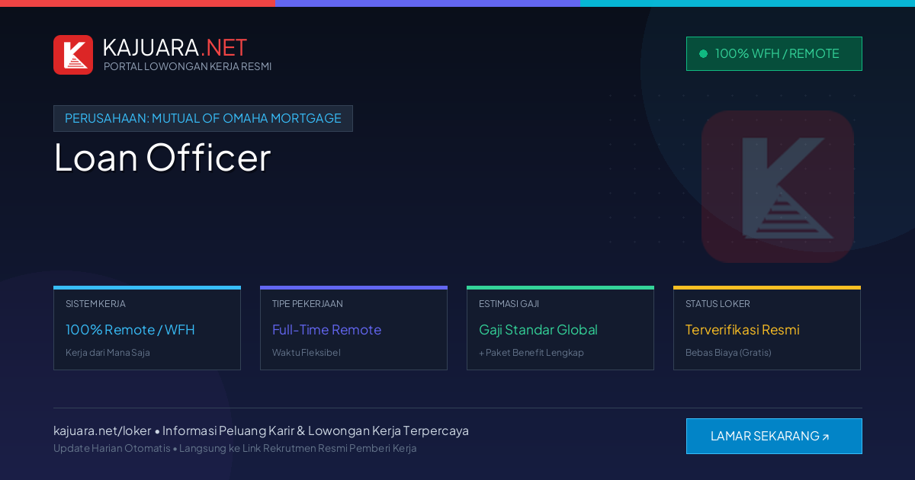This screenshot has height=480, width=915.
Task: Click the Loan Officer job title
Action: coord(162,158)
